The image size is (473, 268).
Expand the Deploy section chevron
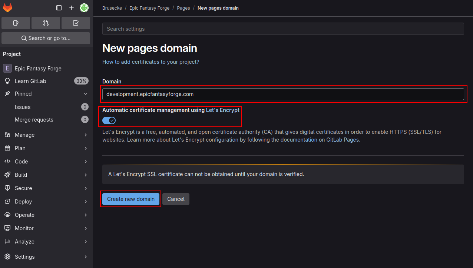[x=86, y=202]
